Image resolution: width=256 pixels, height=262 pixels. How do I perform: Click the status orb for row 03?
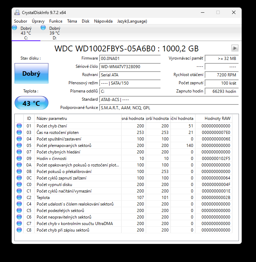[x=19, y=132]
